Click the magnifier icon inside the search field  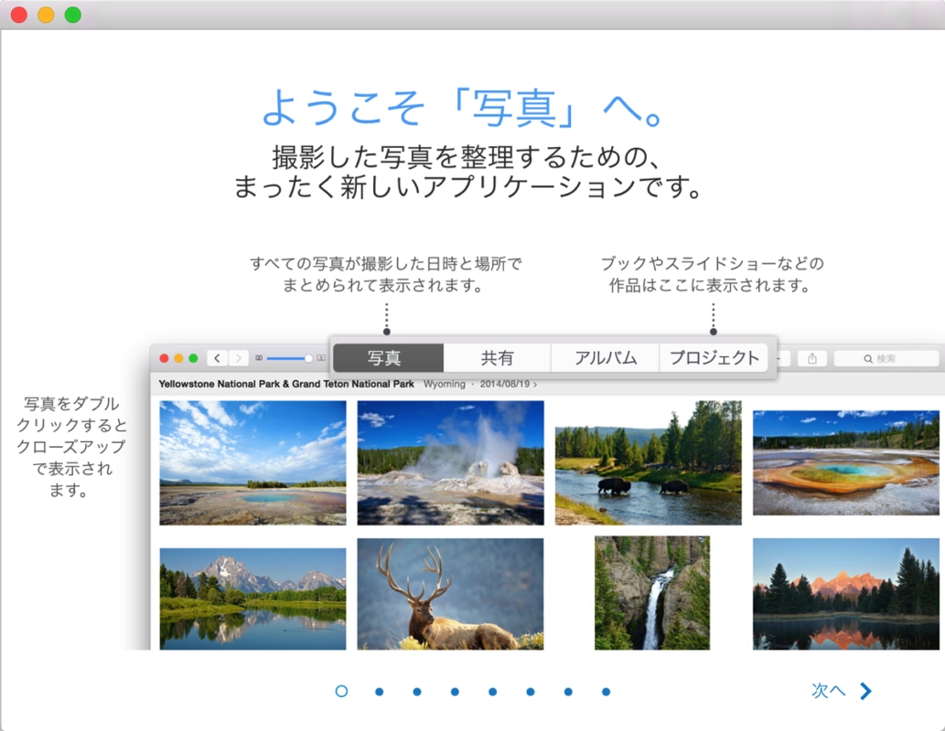[x=868, y=358]
